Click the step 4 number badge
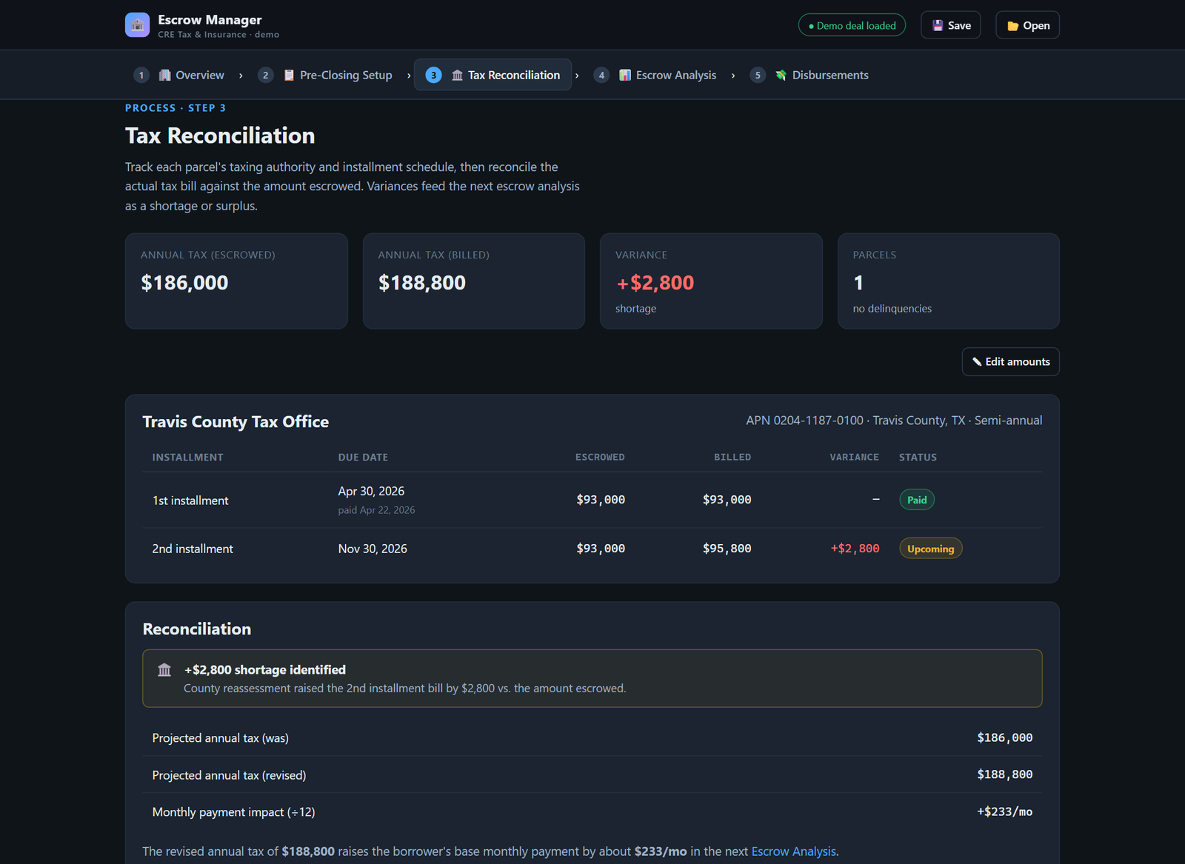 pyautogui.click(x=601, y=75)
